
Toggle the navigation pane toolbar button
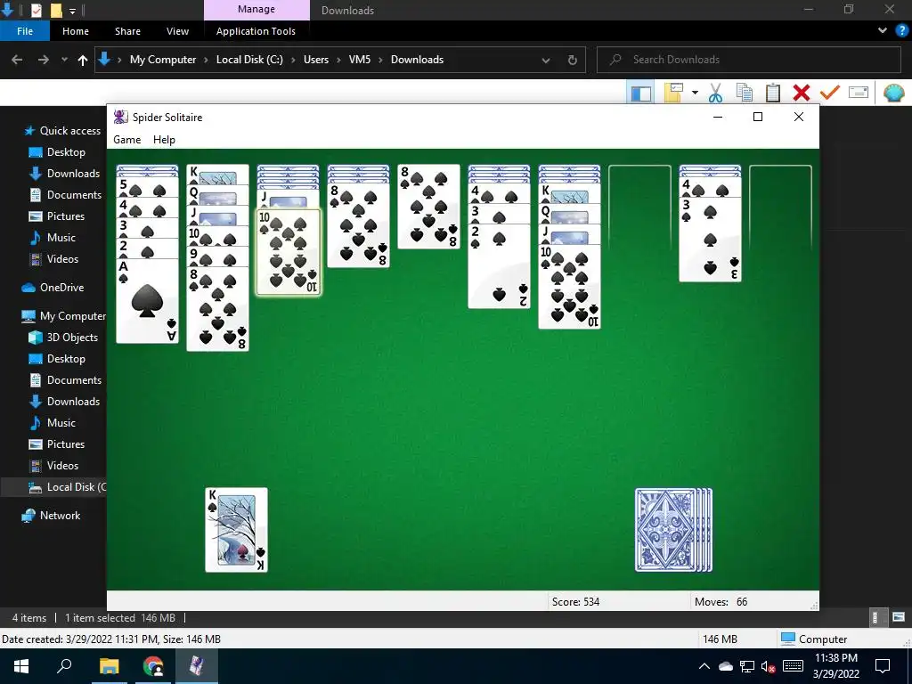641,93
